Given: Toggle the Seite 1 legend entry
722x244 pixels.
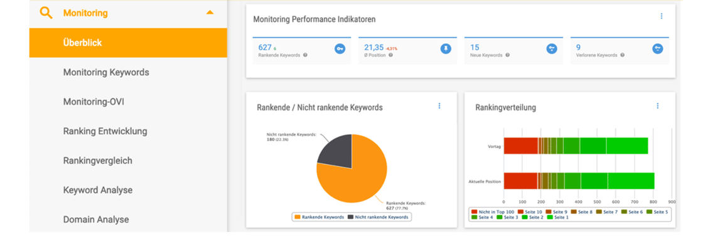Looking at the screenshot, I should (558, 217).
